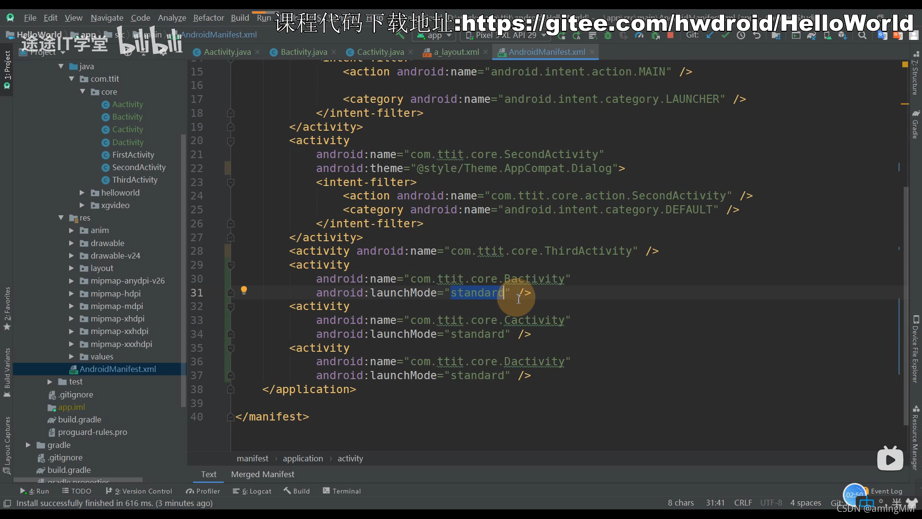This screenshot has height=519, width=922.
Task: Open Git Show History clock icon
Action: pyautogui.click(x=741, y=36)
